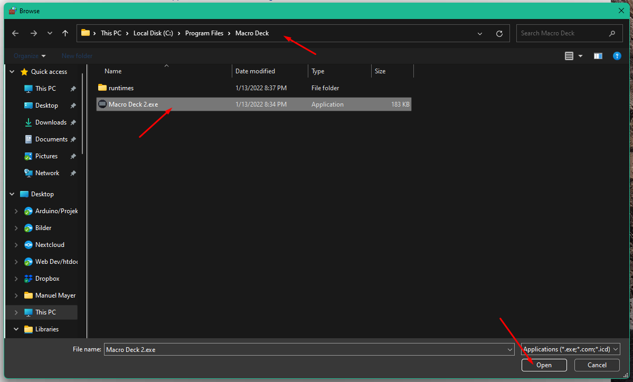The image size is (633, 382).
Task: Go up one folder level arrow
Action: (x=65, y=33)
